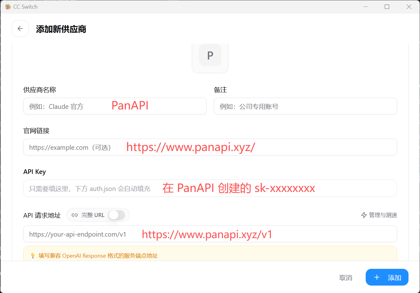Image resolution: width=420 pixels, height=293 pixels.
Task: Maximize the CC Switch window
Action: (387, 7)
